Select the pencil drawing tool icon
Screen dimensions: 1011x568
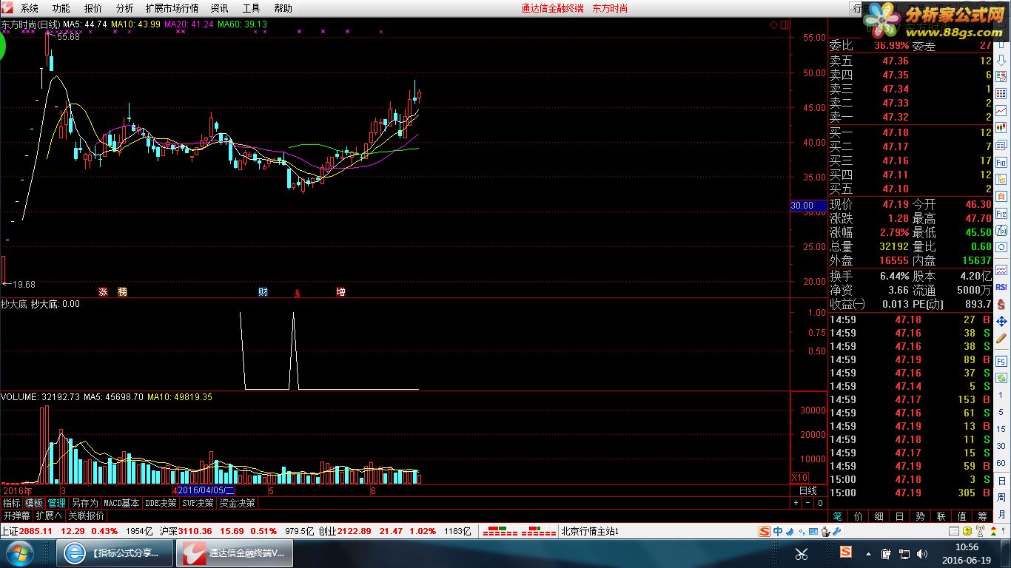click(x=1001, y=338)
